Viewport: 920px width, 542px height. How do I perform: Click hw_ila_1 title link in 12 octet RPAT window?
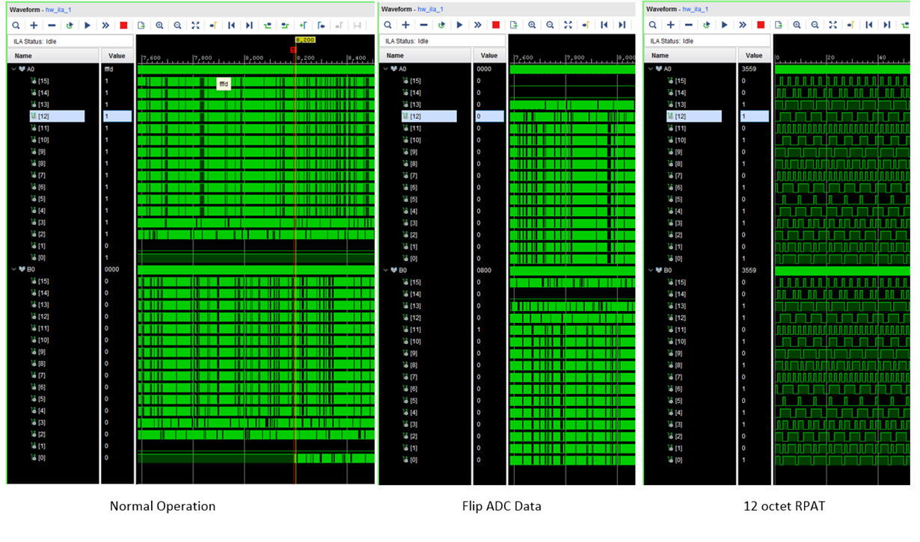click(x=693, y=9)
